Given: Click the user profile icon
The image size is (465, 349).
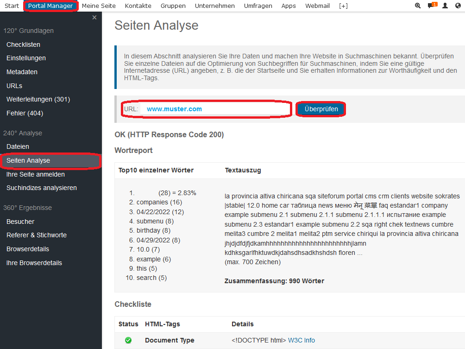Looking at the screenshot, I should 445,6.
